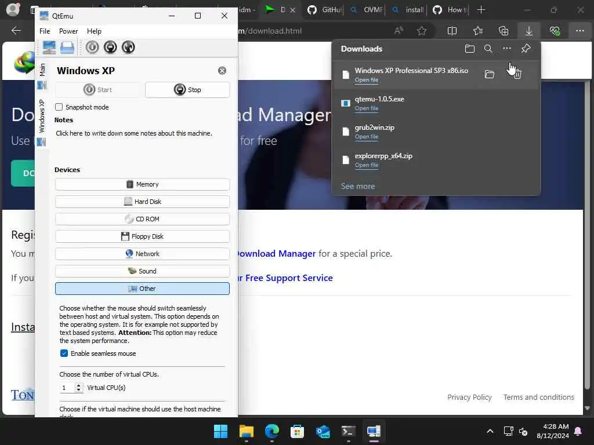Show hidden system tray icons
The height and width of the screenshot is (445, 594).
pyautogui.click(x=490, y=431)
